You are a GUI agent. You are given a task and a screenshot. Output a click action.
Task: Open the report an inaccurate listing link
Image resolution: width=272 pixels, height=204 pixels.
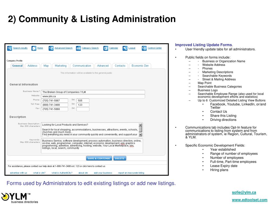point(131,173)
